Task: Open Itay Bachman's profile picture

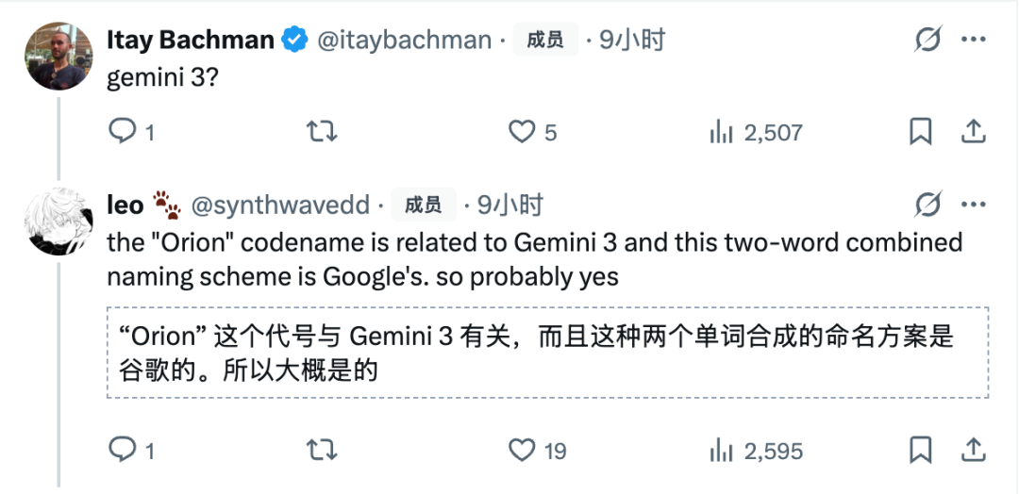Action: tap(58, 55)
